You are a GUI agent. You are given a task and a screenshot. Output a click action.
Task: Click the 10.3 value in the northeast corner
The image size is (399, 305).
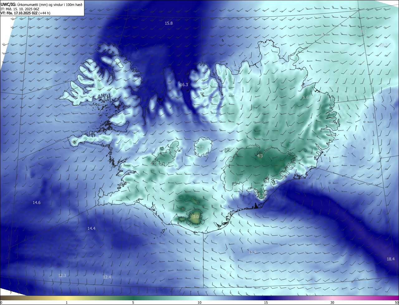(x=383, y=45)
